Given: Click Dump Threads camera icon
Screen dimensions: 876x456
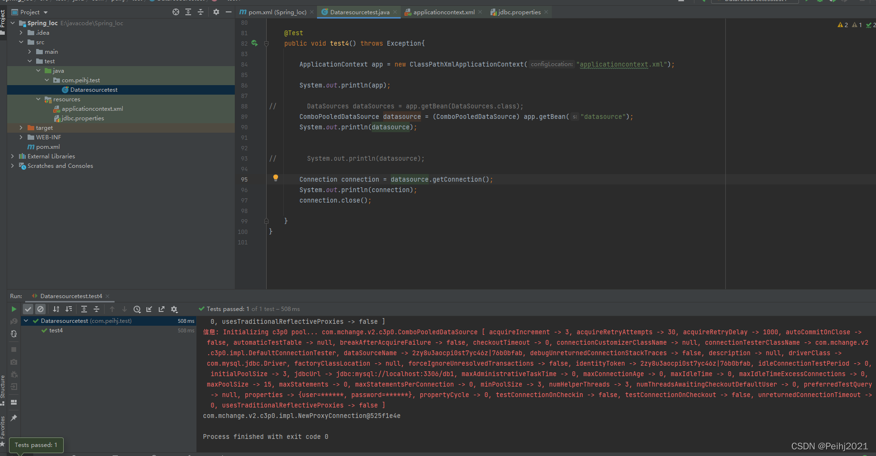Looking at the screenshot, I should 14,362.
